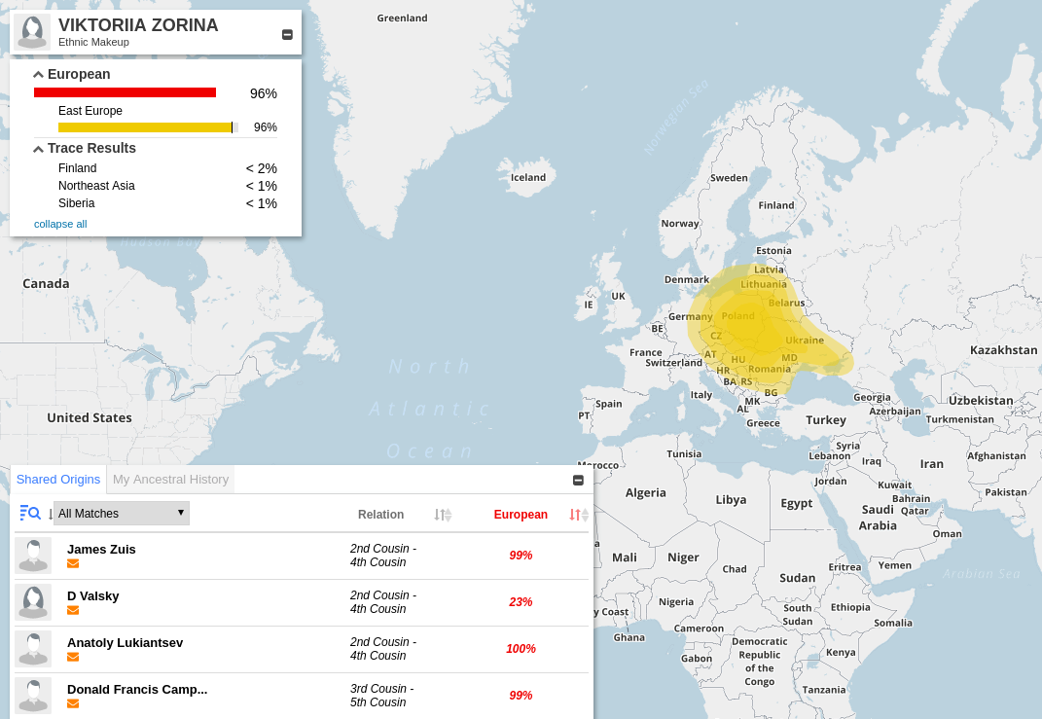
Task: Open Anatoly Lukiantsev match profile
Action: 125,642
